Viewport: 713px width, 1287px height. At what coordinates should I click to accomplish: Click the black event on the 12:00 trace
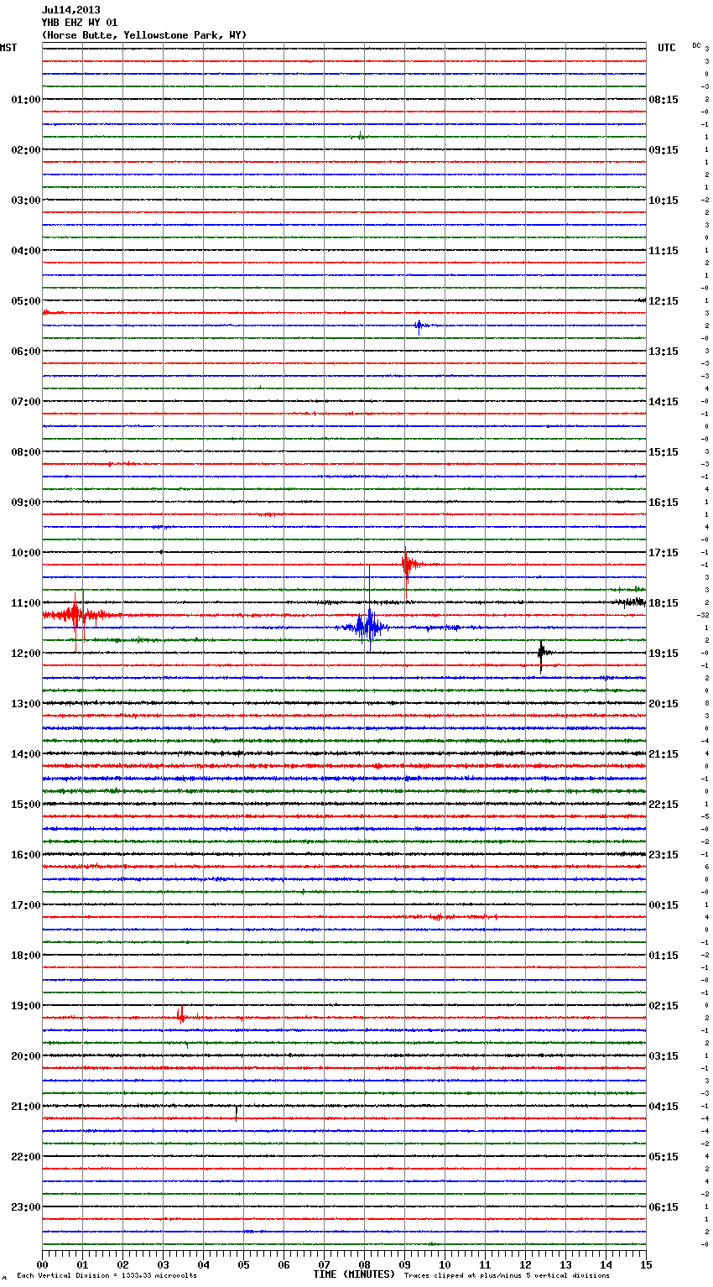pos(542,654)
